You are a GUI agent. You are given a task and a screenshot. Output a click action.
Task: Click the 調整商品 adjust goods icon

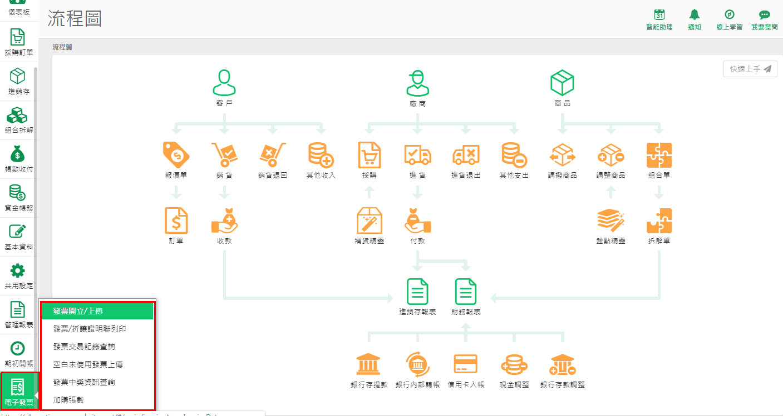[611, 155]
